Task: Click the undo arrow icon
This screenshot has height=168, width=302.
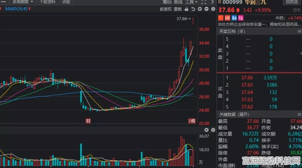Action: click(193, 9)
